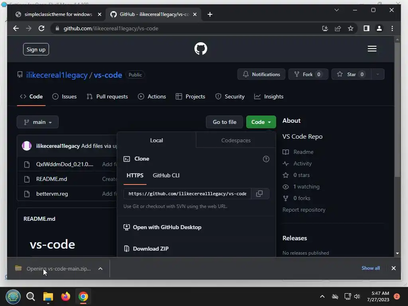Screen dimensions: 408x306
Task: Switch to Codespaces tab in clone popup
Action: point(236,140)
